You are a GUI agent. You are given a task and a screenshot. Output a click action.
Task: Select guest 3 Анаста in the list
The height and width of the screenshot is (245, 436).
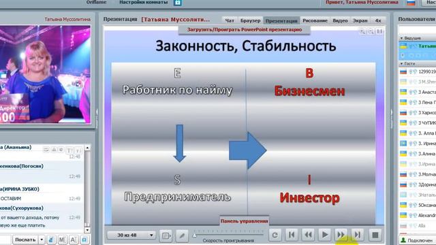click(418, 93)
